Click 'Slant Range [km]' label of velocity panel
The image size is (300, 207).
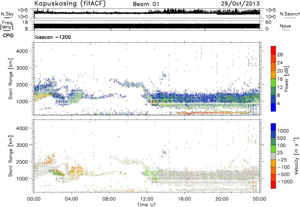click(10, 156)
